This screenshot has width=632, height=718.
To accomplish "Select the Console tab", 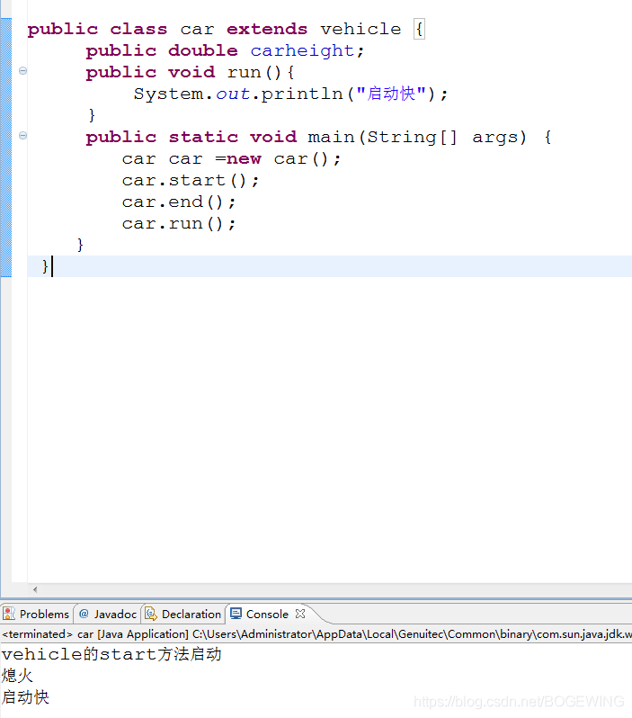I will tap(267, 614).
